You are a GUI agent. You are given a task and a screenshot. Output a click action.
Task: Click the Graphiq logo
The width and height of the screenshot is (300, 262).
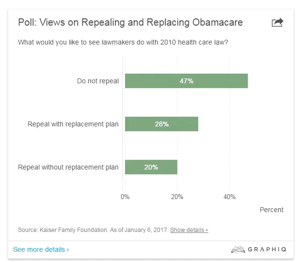click(x=257, y=249)
